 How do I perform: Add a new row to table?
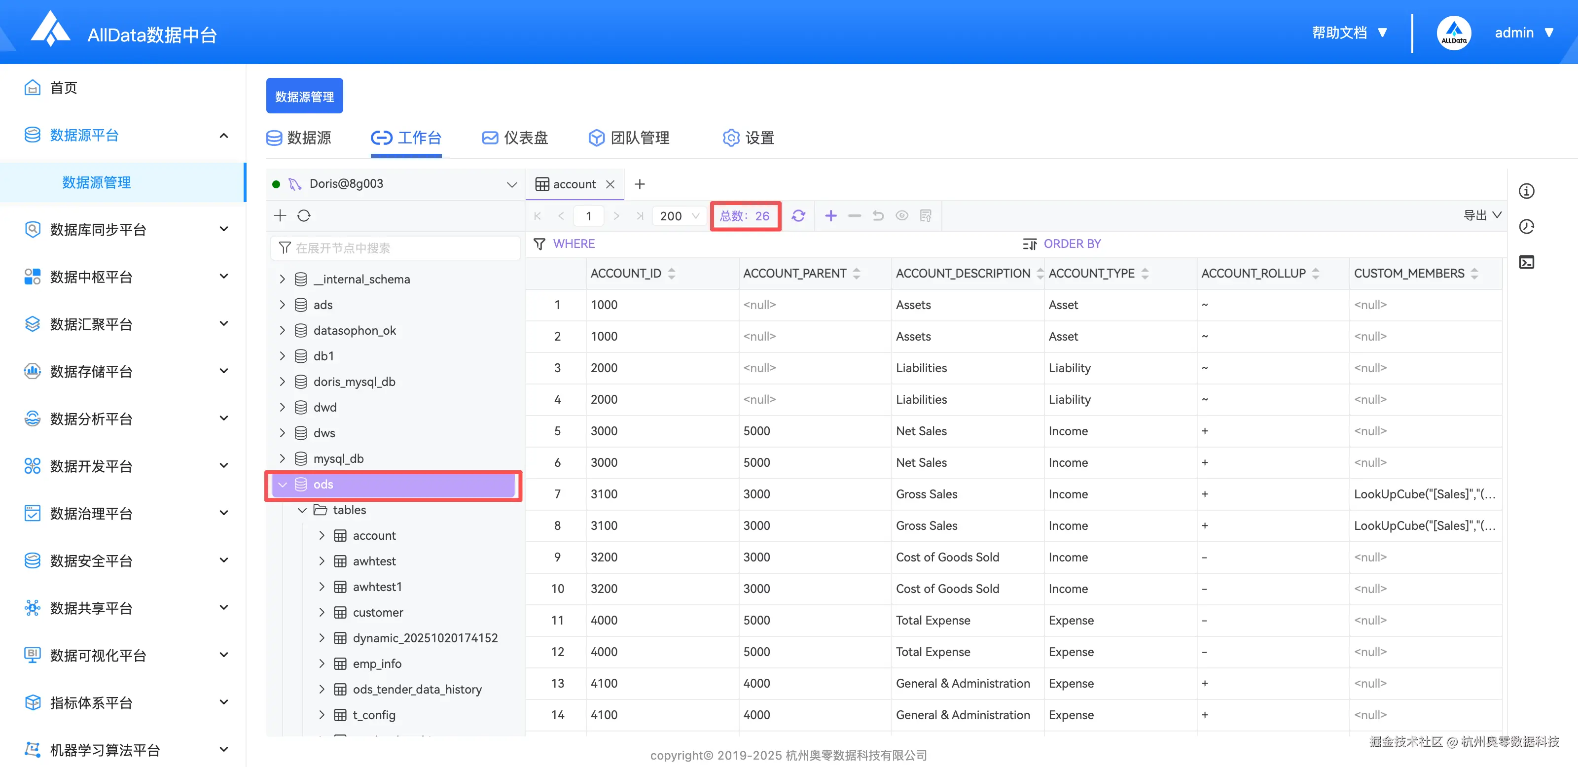click(830, 215)
